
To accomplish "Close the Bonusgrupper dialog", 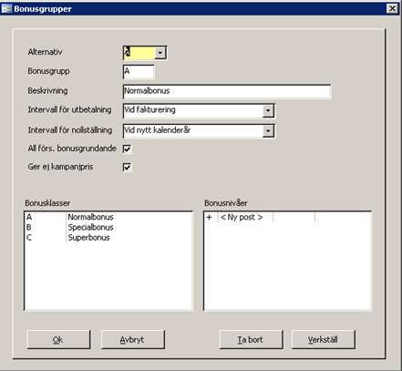I will click(x=392, y=8).
